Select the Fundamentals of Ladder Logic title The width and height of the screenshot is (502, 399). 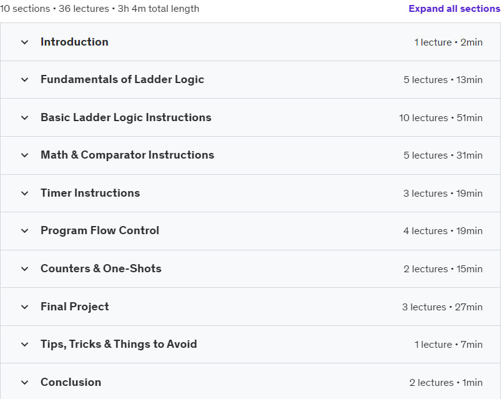click(x=122, y=79)
